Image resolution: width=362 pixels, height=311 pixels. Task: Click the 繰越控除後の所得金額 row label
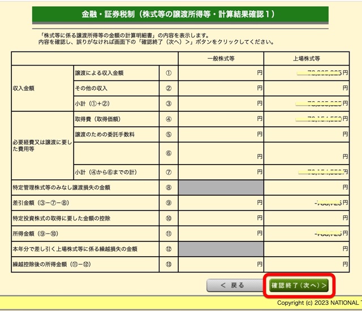click(51, 264)
